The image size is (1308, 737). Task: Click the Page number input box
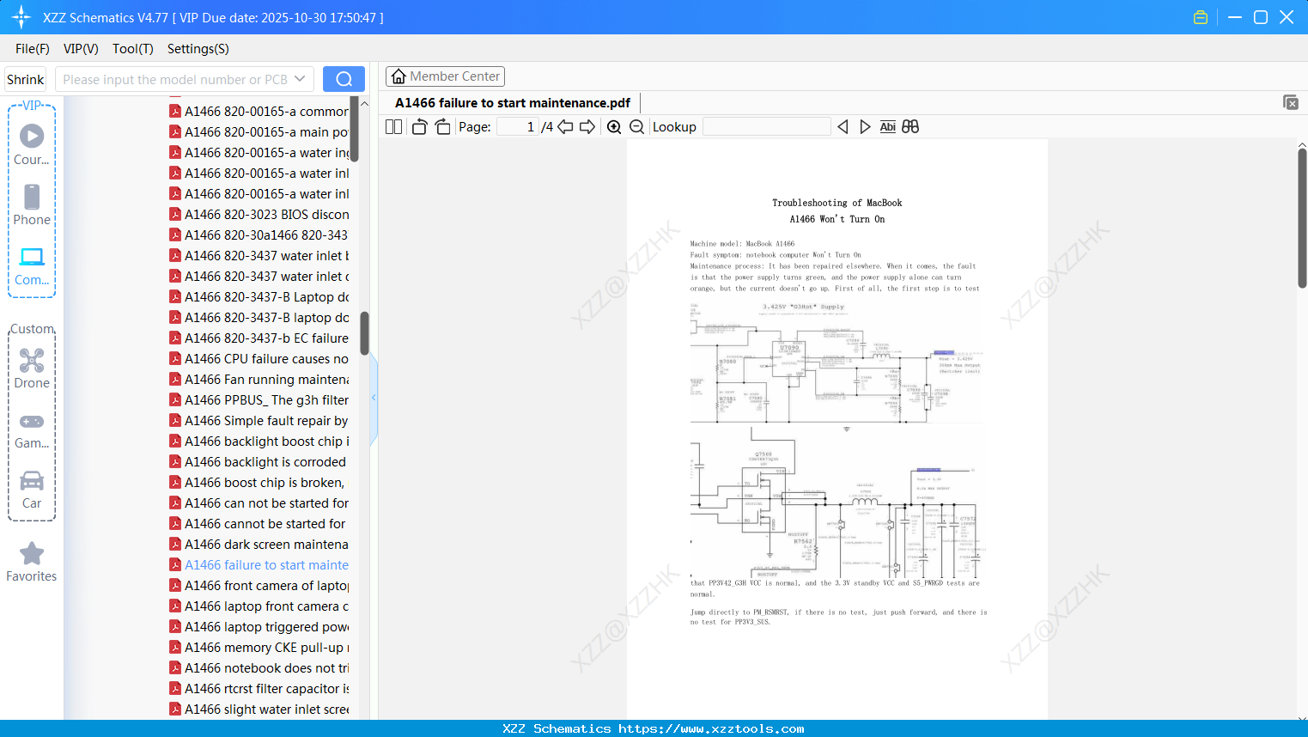[517, 127]
